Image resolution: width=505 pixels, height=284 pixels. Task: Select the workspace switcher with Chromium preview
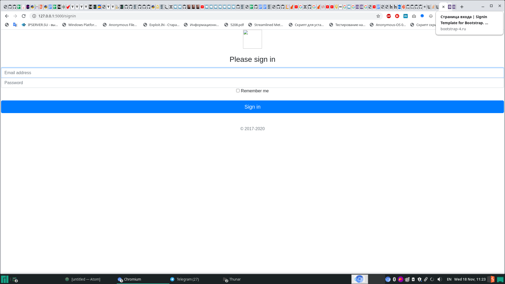click(360, 279)
